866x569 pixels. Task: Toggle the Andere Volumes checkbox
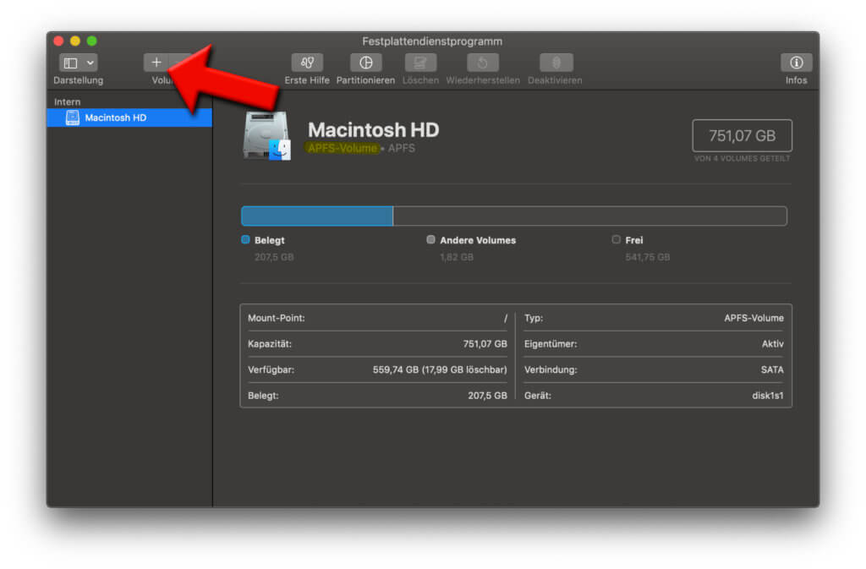tap(430, 239)
